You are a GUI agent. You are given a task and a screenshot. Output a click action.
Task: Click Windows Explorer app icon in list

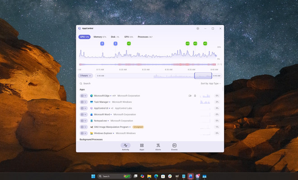coord(91,133)
